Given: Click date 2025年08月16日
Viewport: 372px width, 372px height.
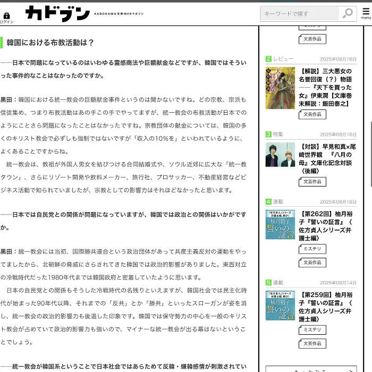Looking at the screenshot, I should (x=338, y=59).
